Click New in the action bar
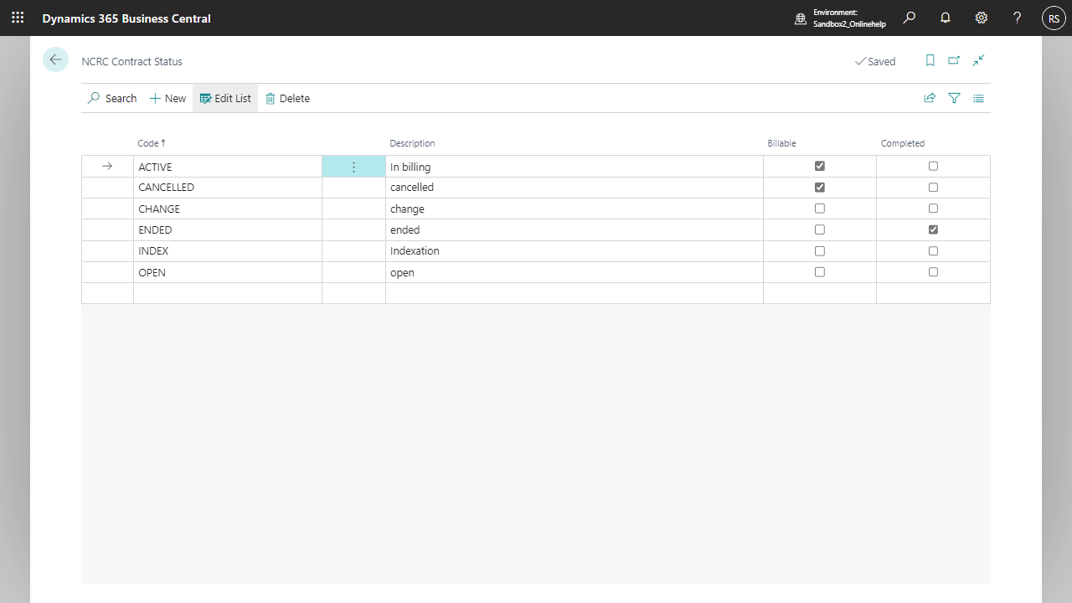Screen dimensions: 1072x603 [167, 98]
